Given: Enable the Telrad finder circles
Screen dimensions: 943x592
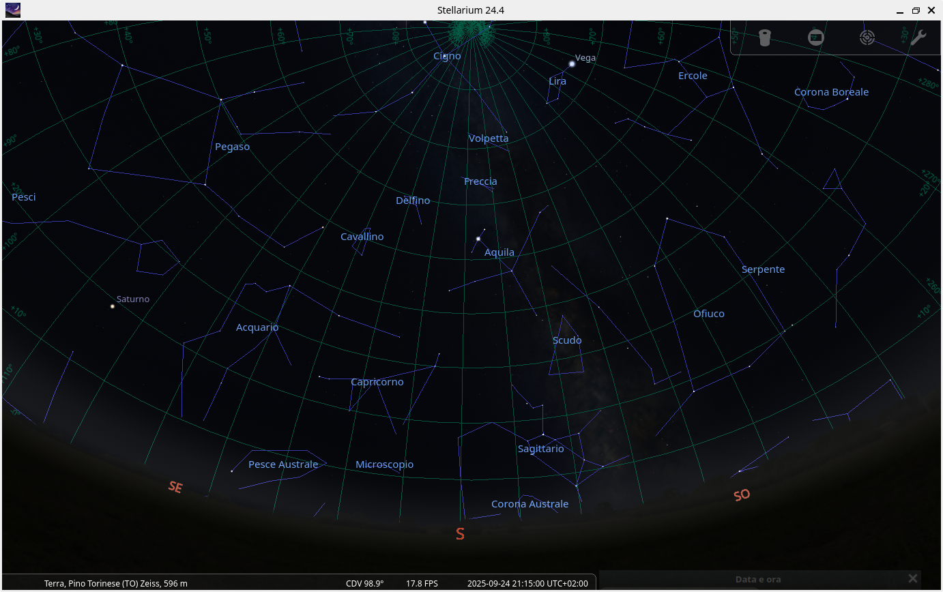Looking at the screenshot, I should point(867,38).
